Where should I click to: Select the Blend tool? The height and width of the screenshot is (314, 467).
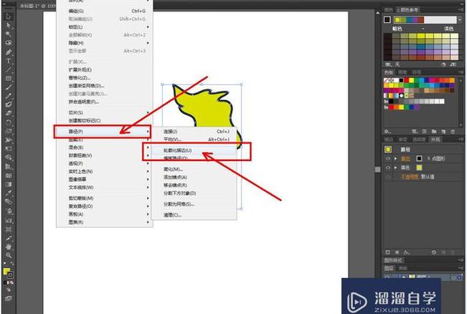click(x=8, y=202)
